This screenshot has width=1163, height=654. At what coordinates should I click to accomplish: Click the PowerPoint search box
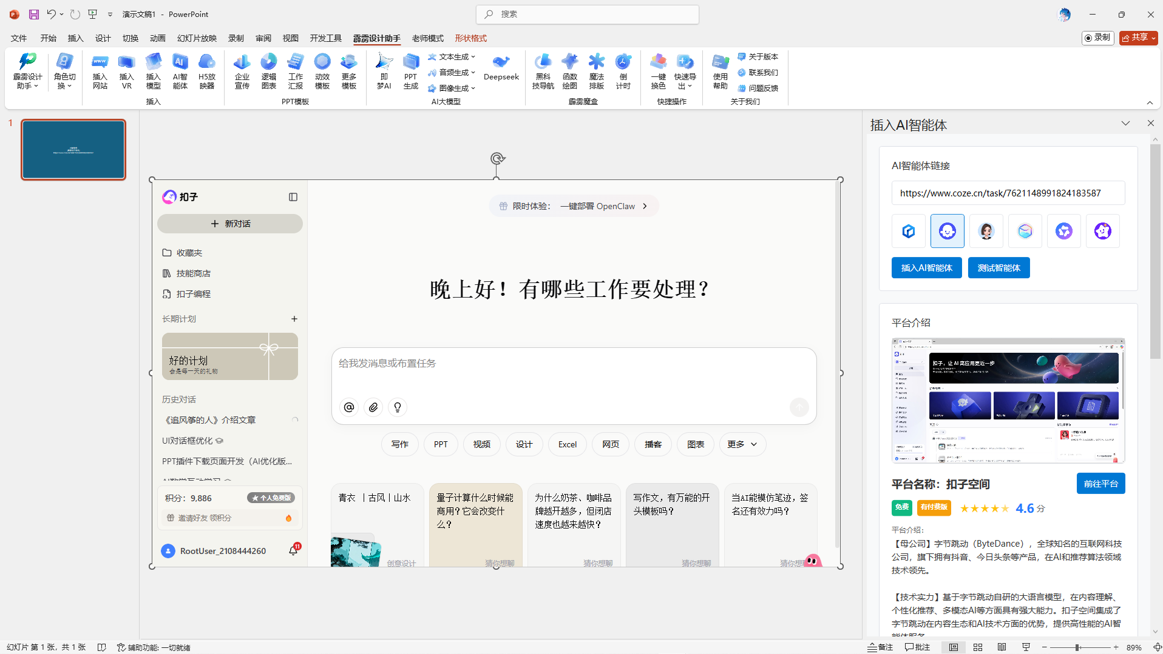[x=588, y=15]
